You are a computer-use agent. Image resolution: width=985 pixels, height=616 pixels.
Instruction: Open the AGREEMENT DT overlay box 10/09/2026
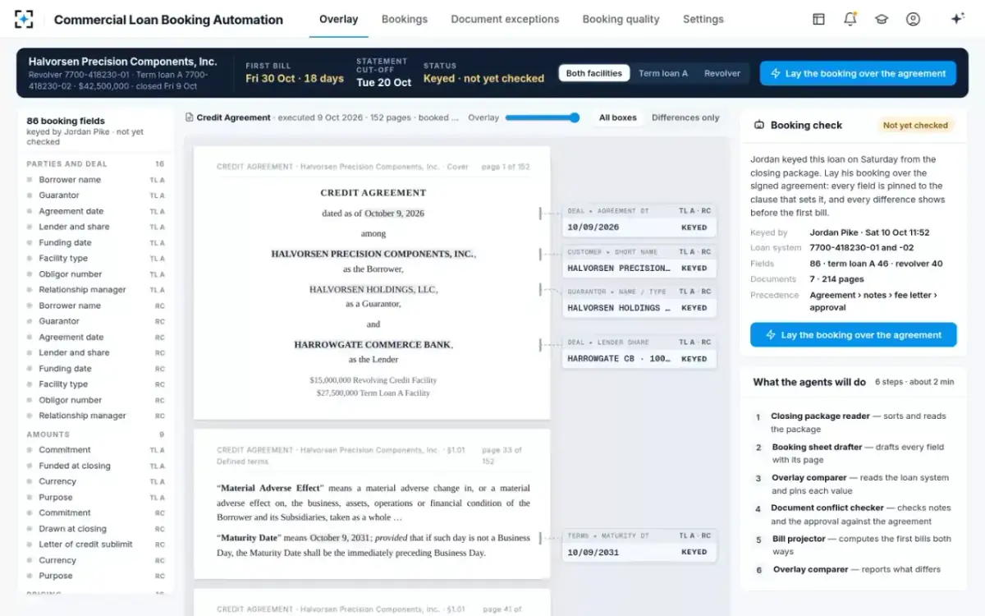(x=639, y=219)
